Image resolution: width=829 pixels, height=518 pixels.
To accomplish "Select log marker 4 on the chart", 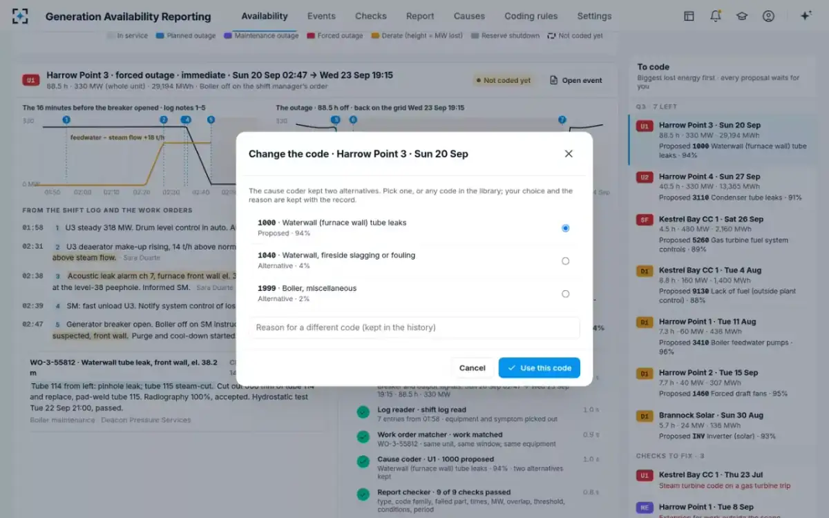I will 186,119.
